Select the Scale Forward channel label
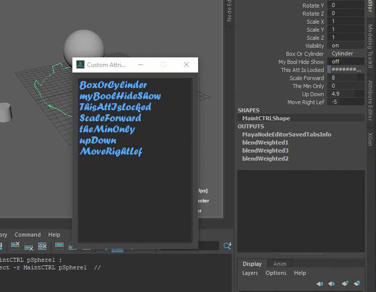This screenshot has height=292, width=376. tap(307, 78)
